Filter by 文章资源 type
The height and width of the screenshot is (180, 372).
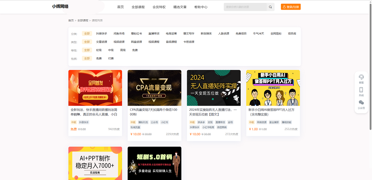pos(102,42)
